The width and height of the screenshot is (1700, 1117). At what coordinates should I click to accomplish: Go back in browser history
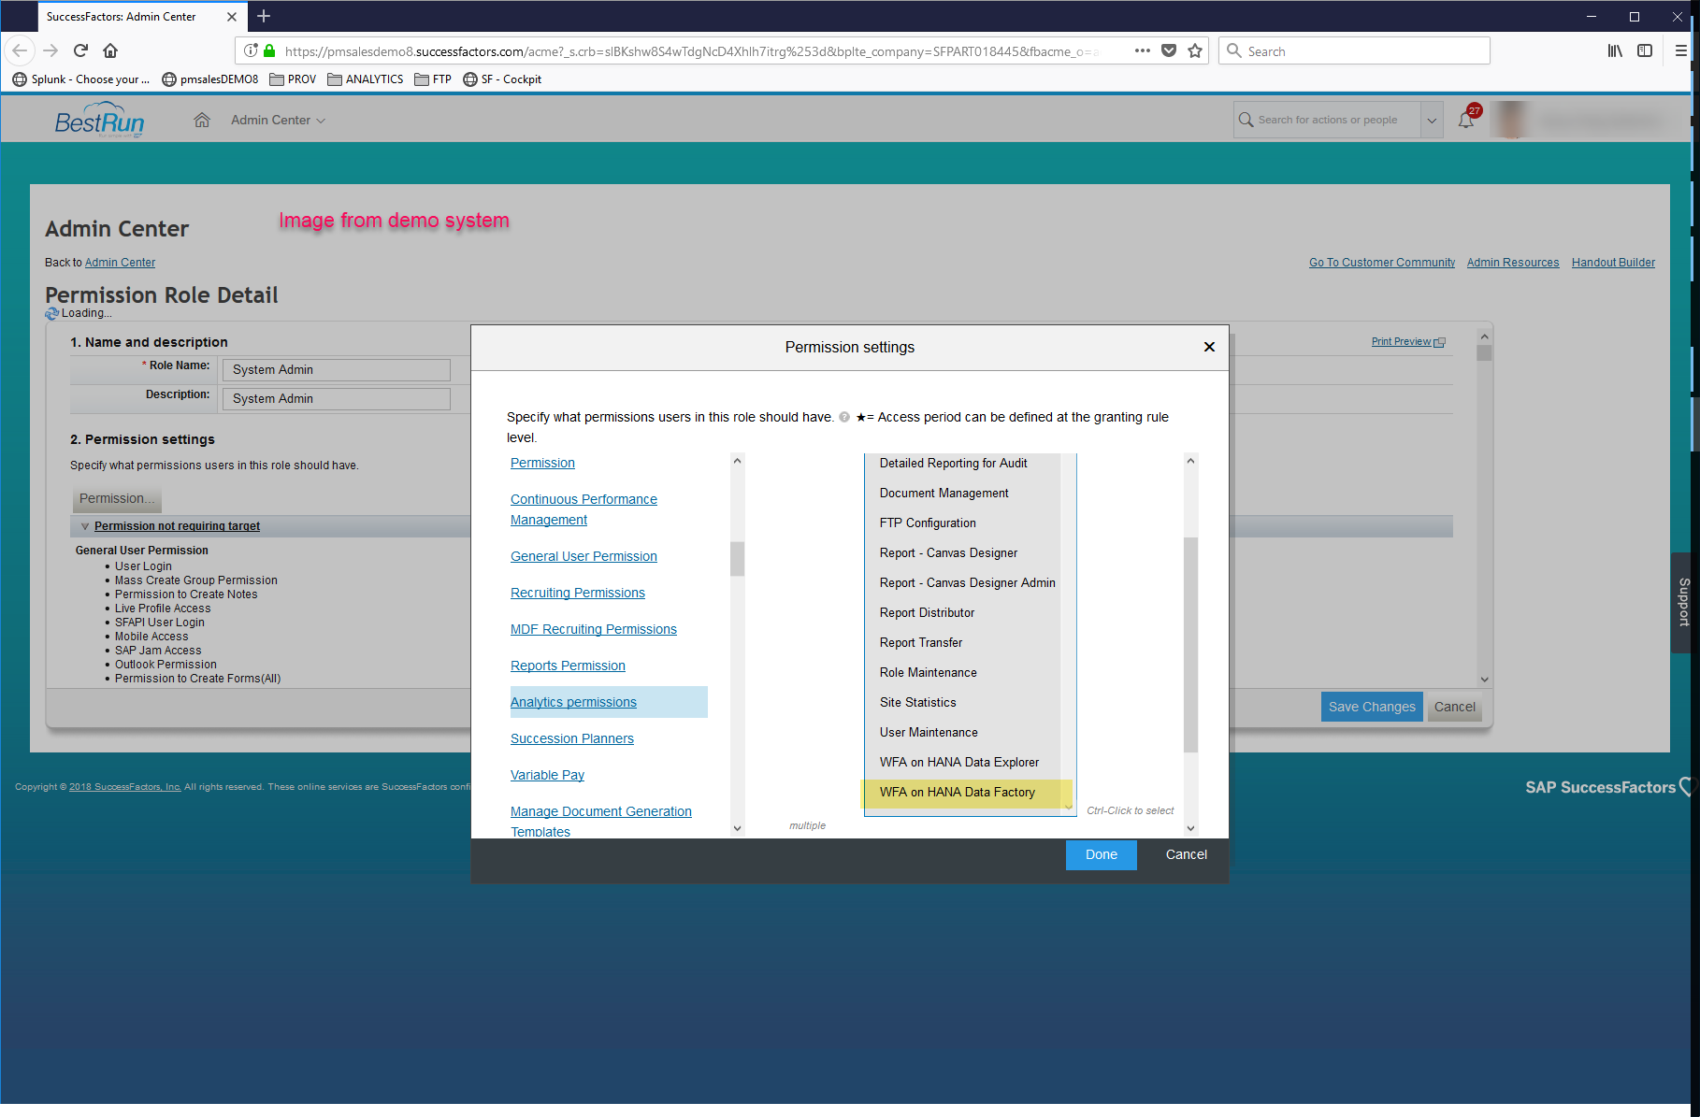pyautogui.click(x=20, y=50)
